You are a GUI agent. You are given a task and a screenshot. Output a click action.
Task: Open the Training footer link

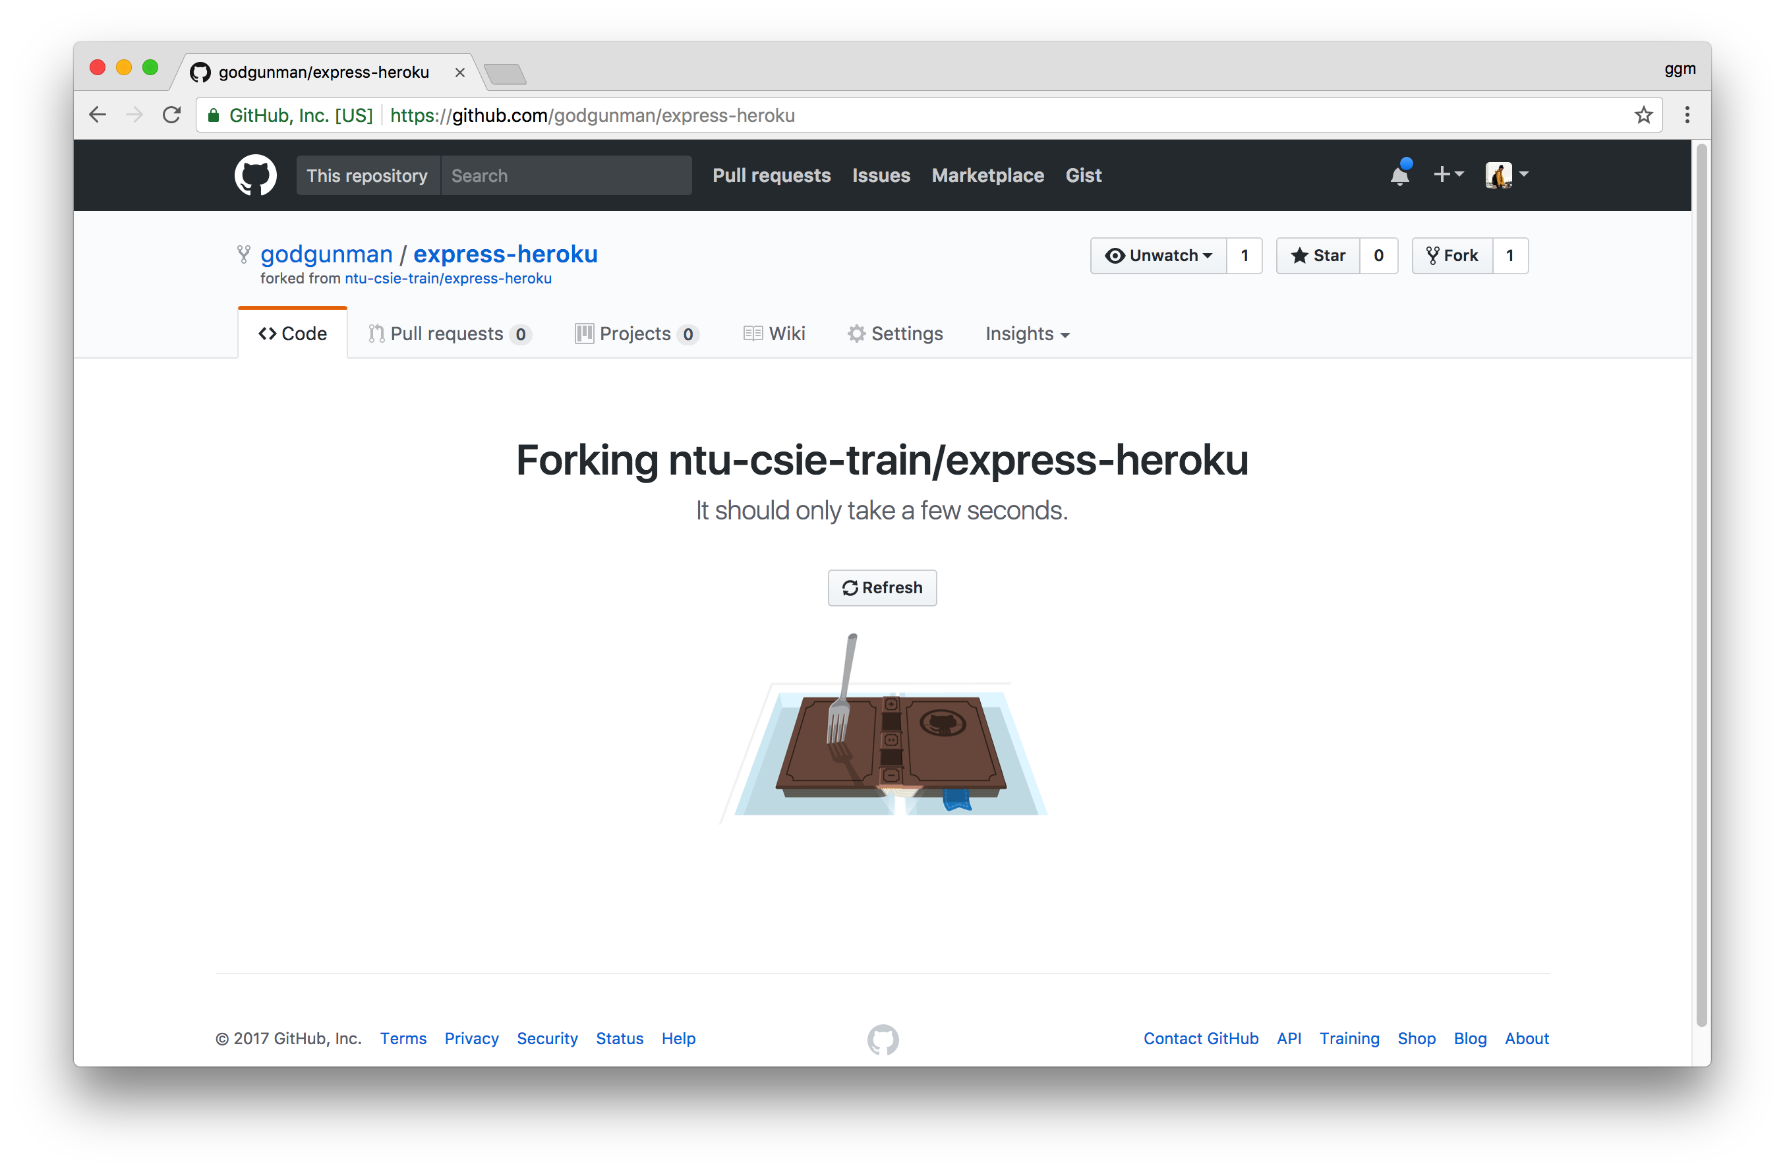1349,1039
